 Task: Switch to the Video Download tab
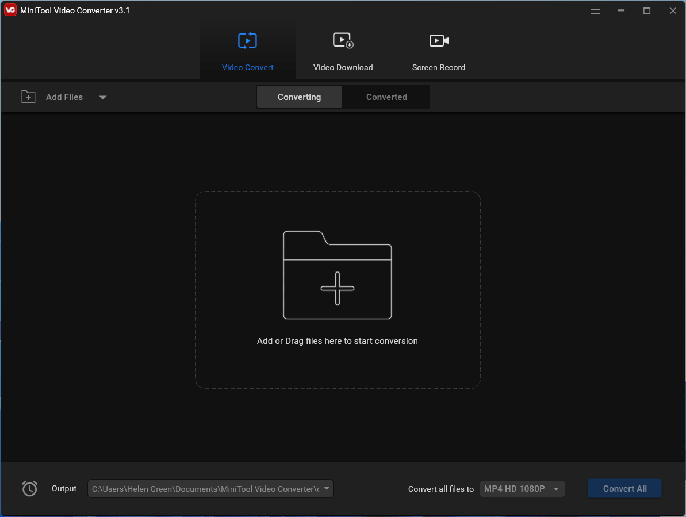point(343,50)
